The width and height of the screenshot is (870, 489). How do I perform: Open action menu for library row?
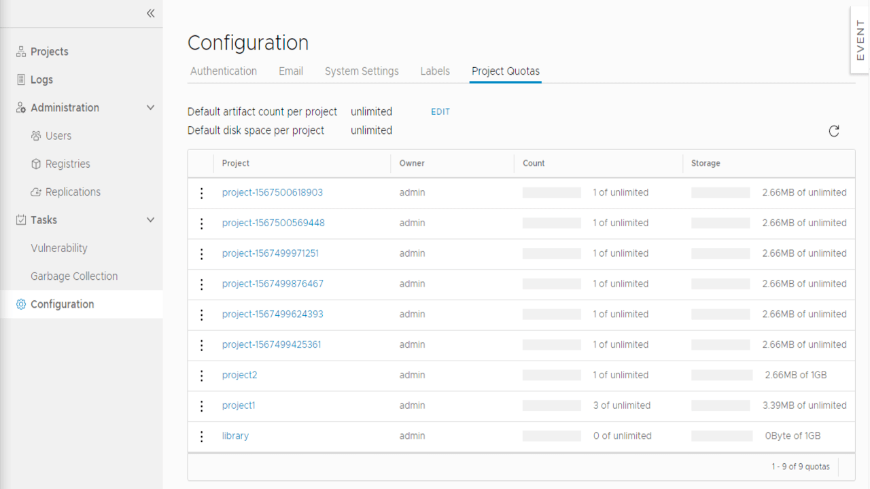click(x=201, y=436)
